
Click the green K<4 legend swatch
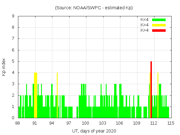[159, 20]
